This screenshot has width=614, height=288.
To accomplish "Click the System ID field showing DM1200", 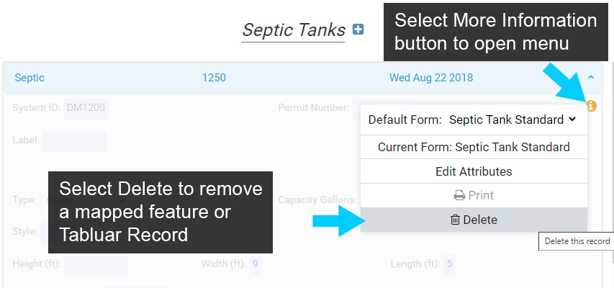I will (86, 108).
